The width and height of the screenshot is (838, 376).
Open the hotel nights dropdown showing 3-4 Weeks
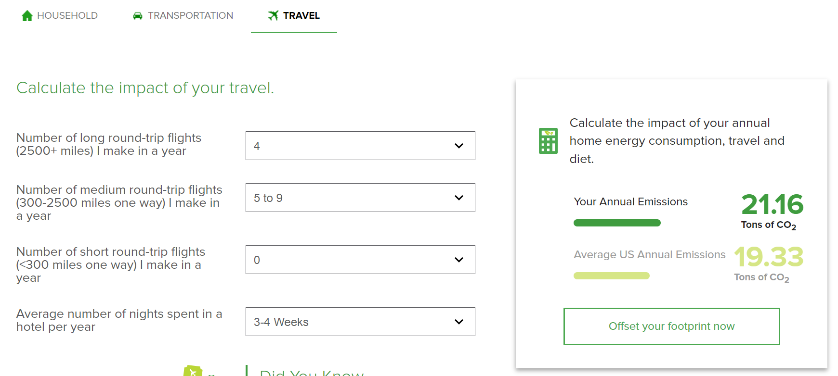coord(360,322)
